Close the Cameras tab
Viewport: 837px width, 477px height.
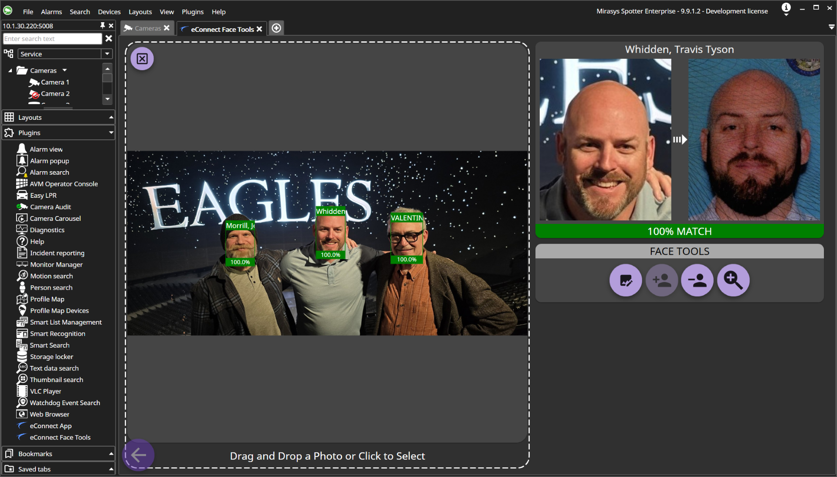167,28
